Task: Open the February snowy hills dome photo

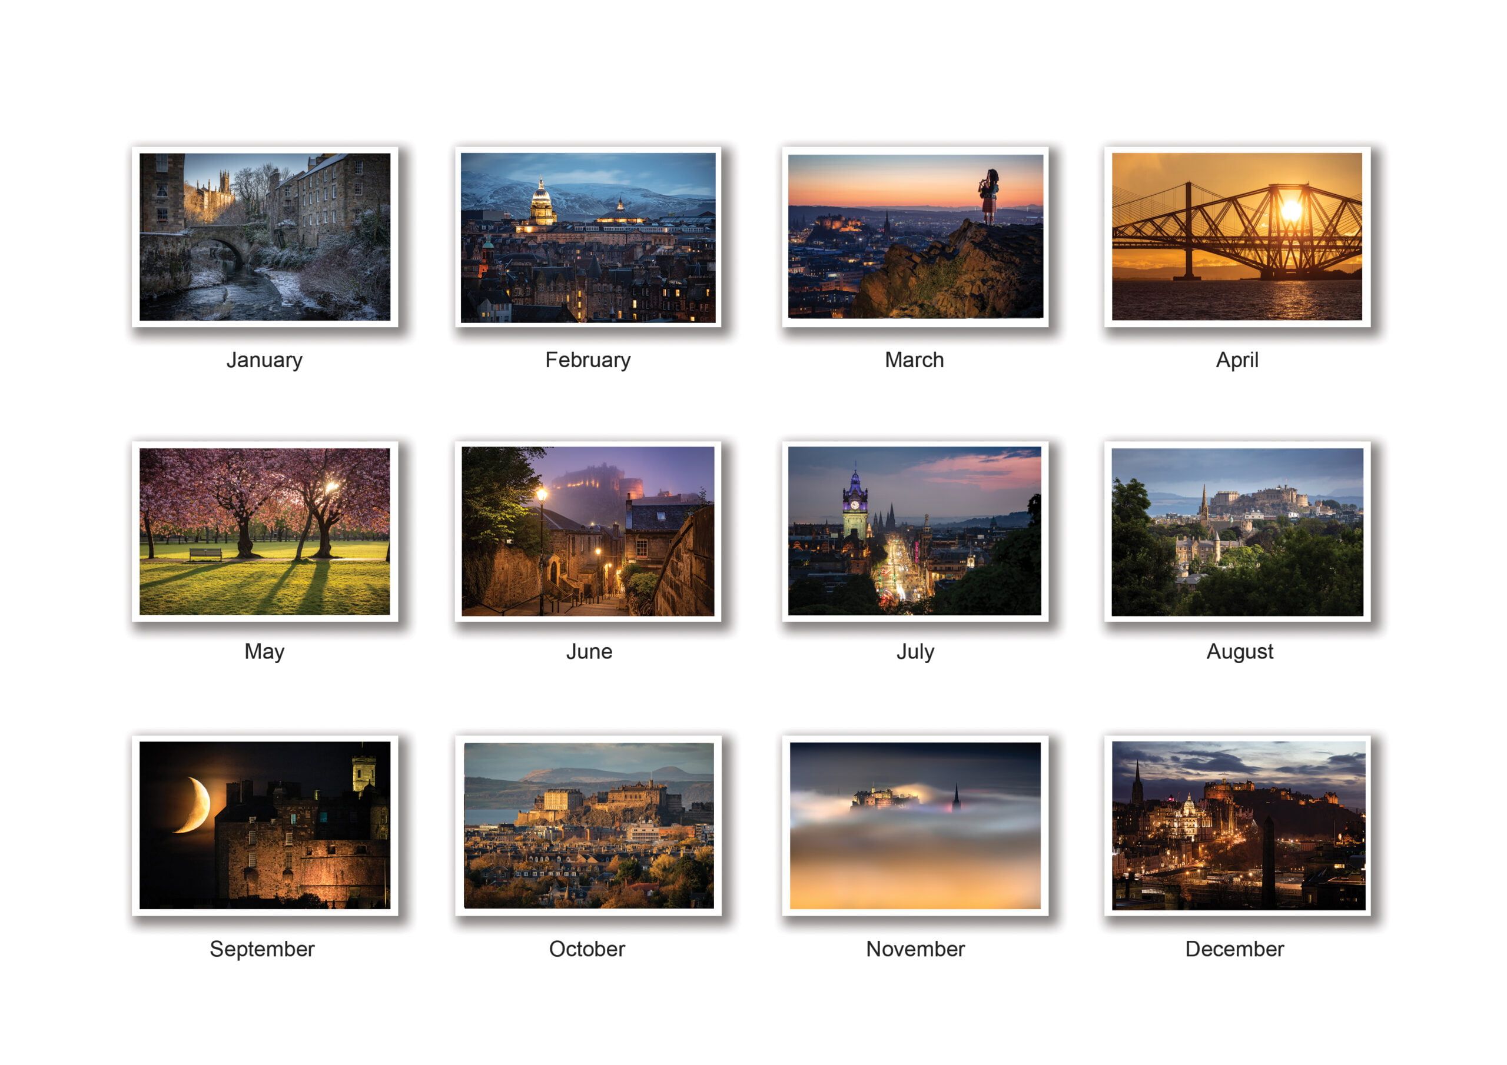Action: pyautogui.click(x=588, y=237)
